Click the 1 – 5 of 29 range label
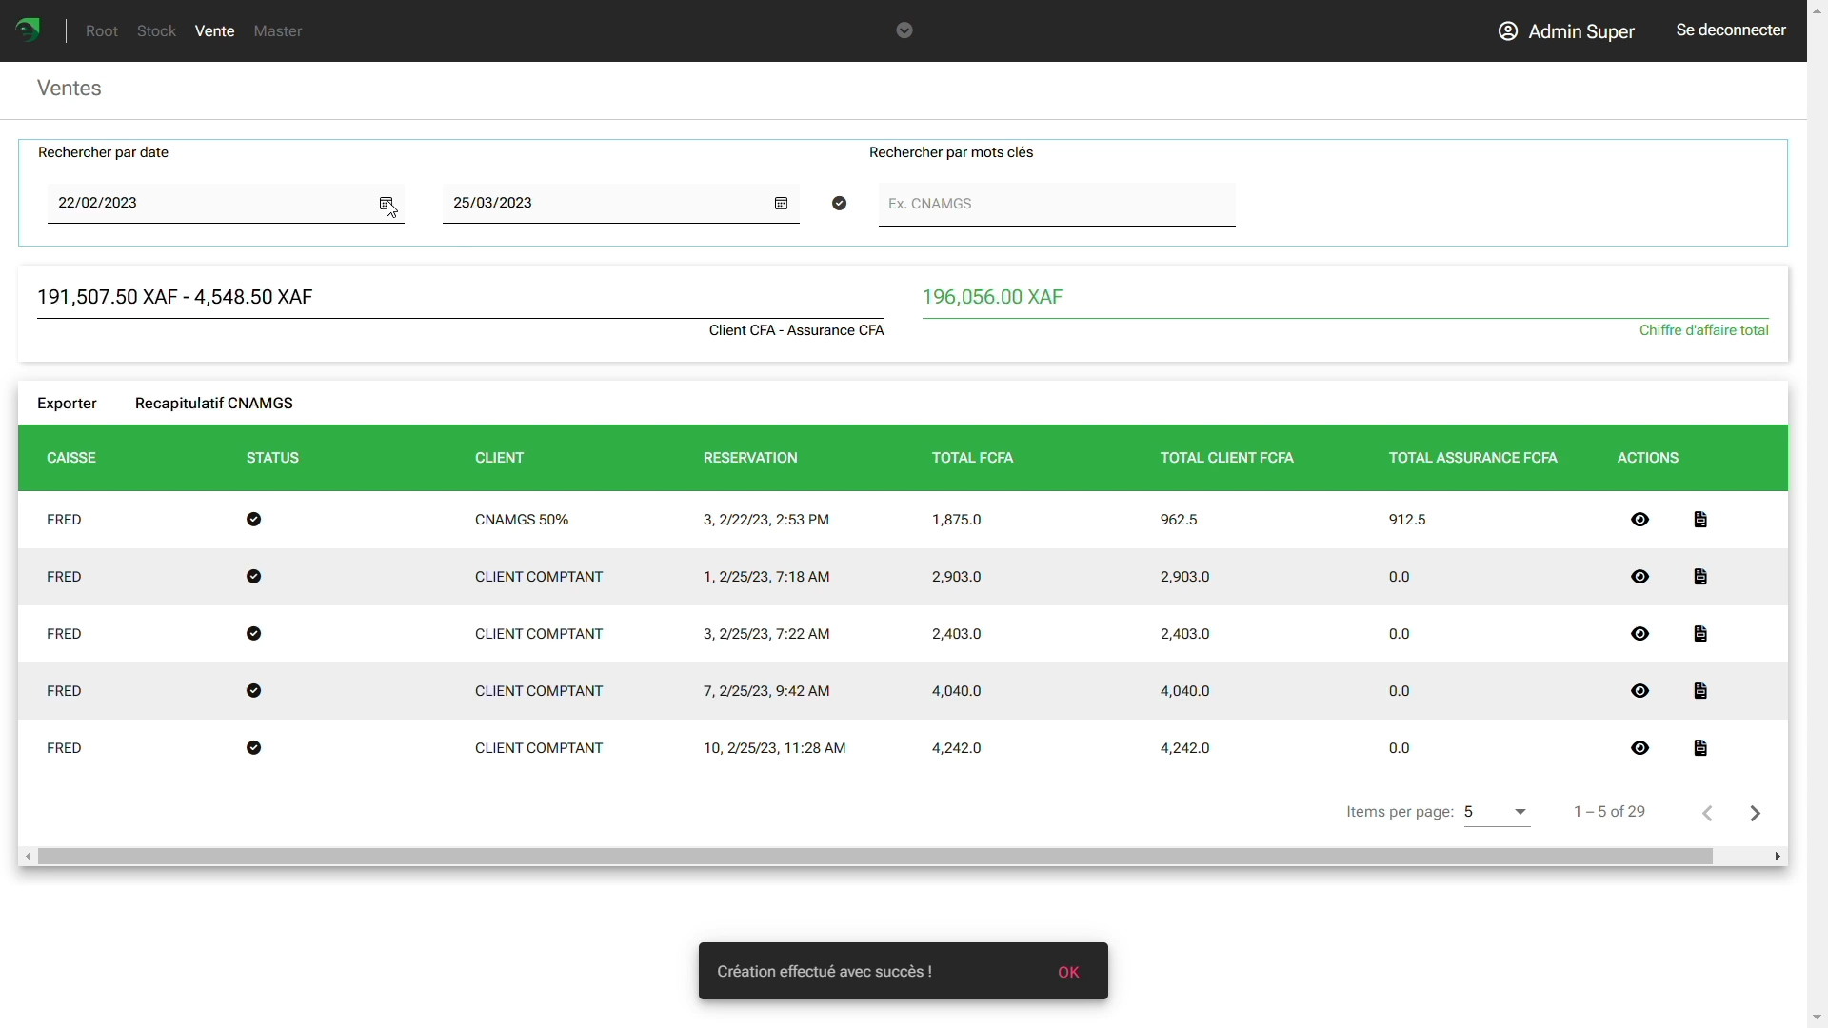The height and width of the screenshot is (1028, 1828). point(1609,812)
